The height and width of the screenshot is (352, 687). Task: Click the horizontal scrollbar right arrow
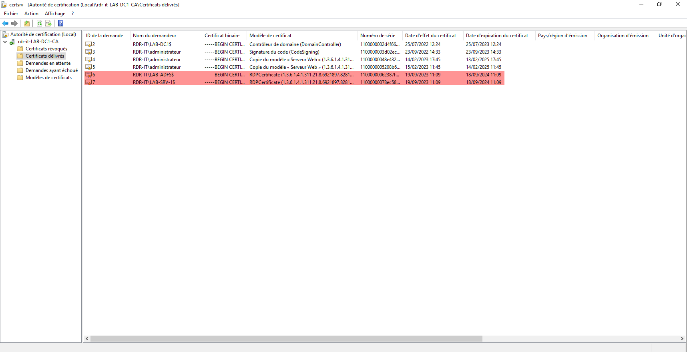(x=682, y=339)
